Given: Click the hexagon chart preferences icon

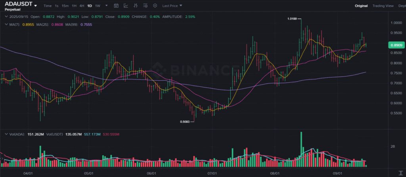Looking at the screenshot, I should [x=155, y=6].
